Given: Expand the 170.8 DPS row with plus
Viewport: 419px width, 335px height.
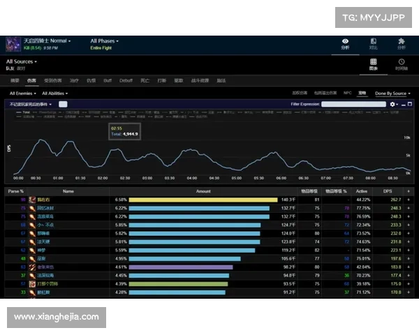Looking at the screenshot, I should click(x=409, y=292).
